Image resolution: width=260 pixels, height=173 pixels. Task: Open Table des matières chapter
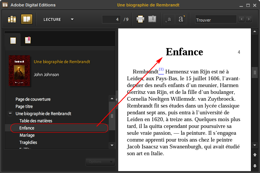coord(36,121)
